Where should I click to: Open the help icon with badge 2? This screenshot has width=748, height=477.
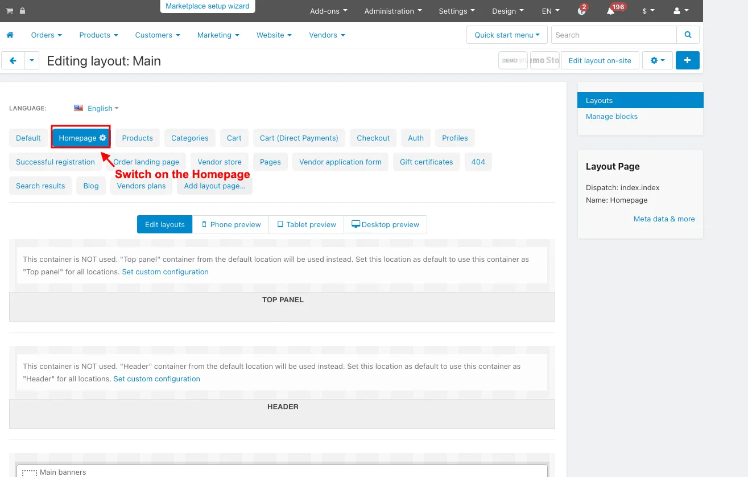coord(581,10)
